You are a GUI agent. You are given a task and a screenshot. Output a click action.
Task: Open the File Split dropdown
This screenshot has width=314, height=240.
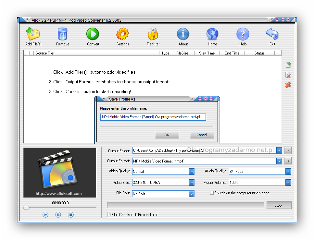pyautogui.click(x=192, y=194)
